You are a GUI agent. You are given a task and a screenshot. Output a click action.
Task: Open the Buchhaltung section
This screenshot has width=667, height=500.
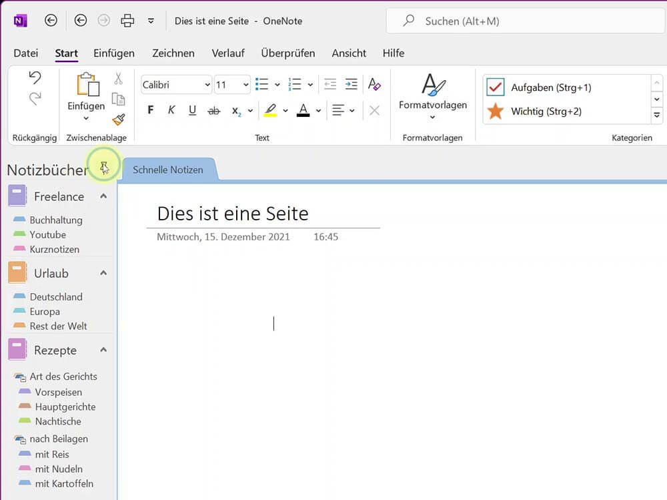[x=56, y=220]
